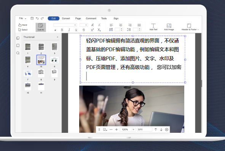Open the font family dropdown
Screen dimensions: 225x151
click(x=65, y=25)
